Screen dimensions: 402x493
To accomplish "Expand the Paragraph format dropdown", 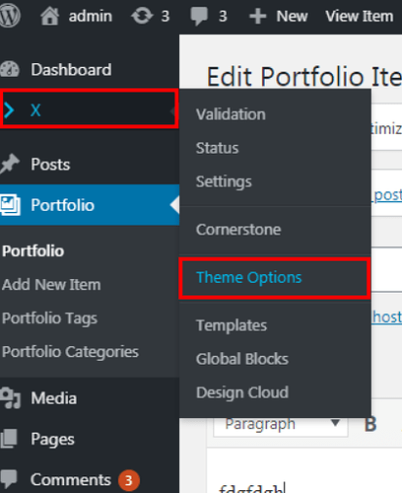I will click(x=281, y=425).
